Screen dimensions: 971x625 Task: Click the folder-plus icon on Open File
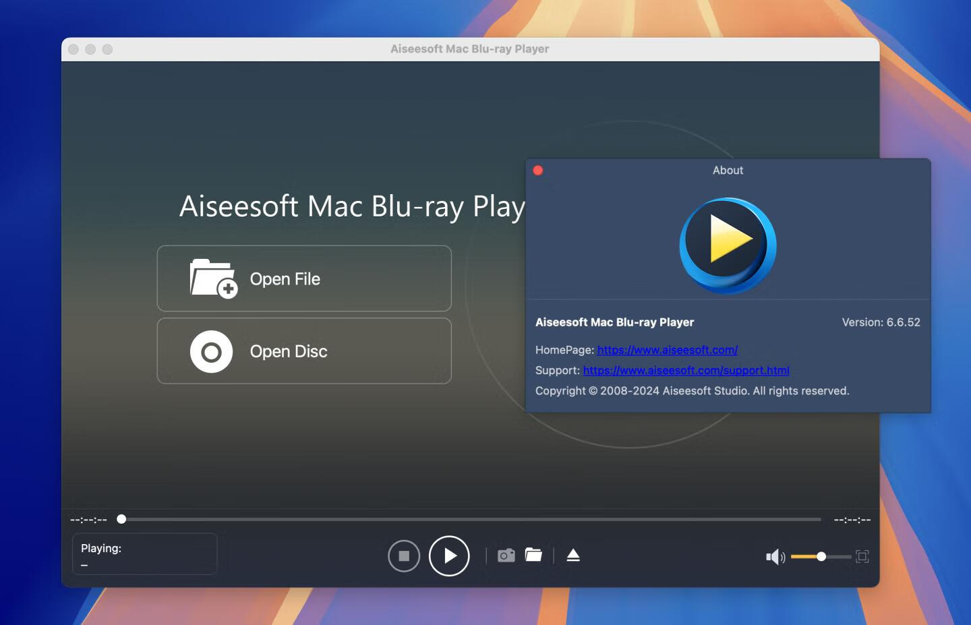[x=213, y=278]
